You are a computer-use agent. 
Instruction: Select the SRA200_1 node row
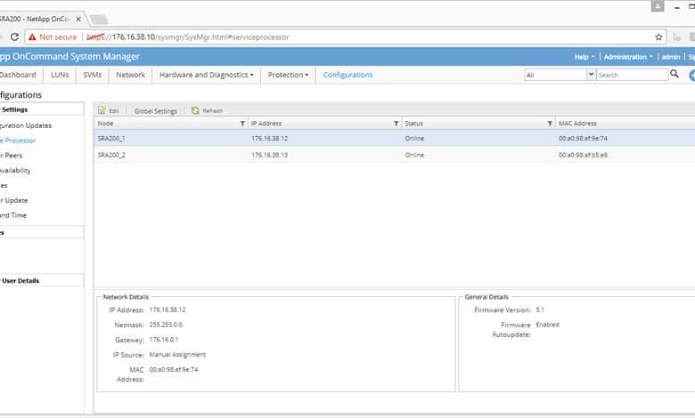394,139
